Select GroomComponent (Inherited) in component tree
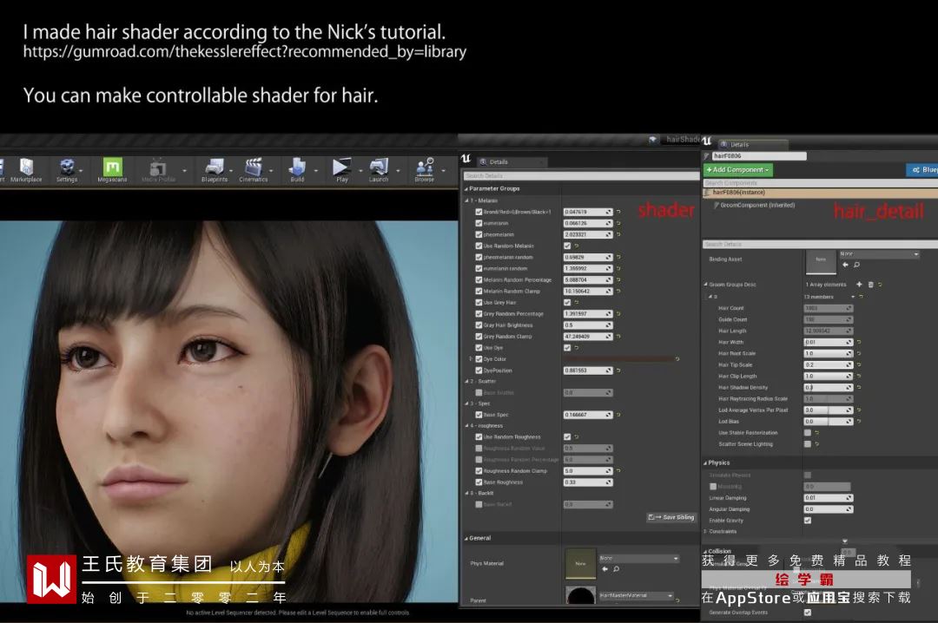The image size is (938, 623). pos(755,206)
